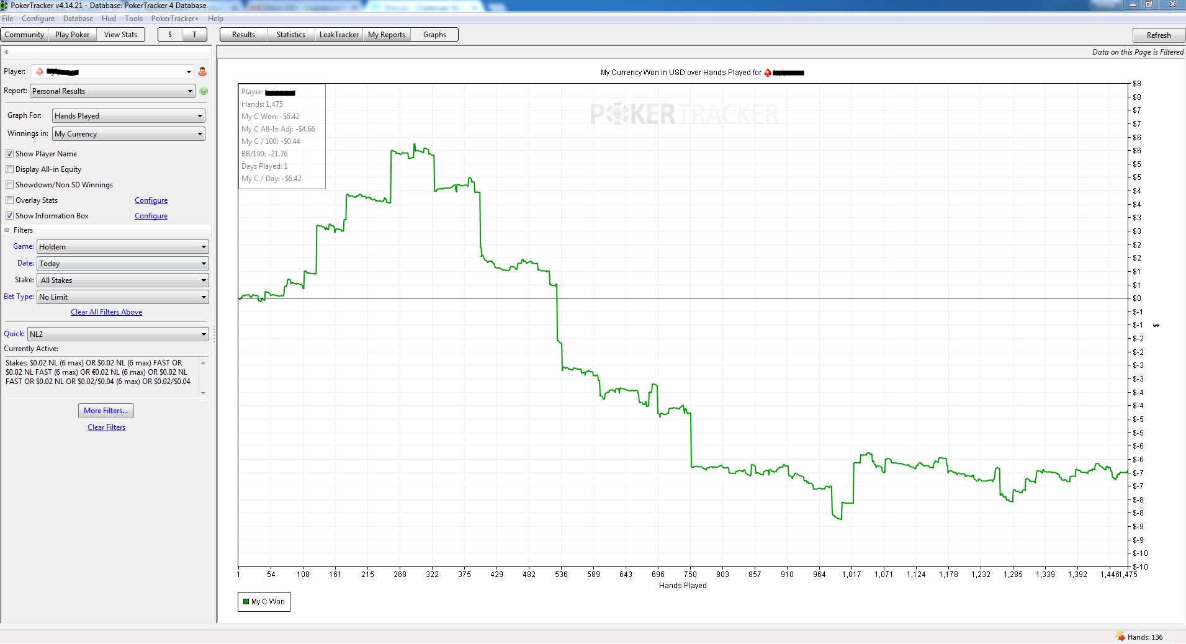Screen dimensions: 1186x644
Task: Click the green My C Won legend swatch
Action: 246,602
